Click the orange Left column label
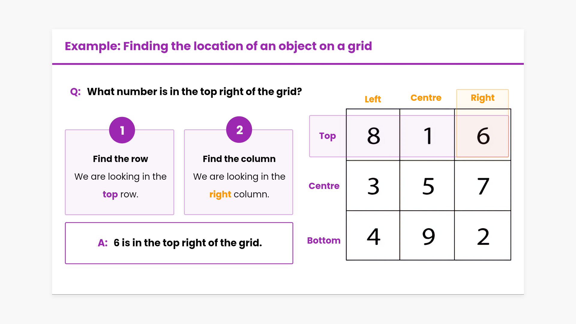576x324 pixels. (x=373, y=99)
